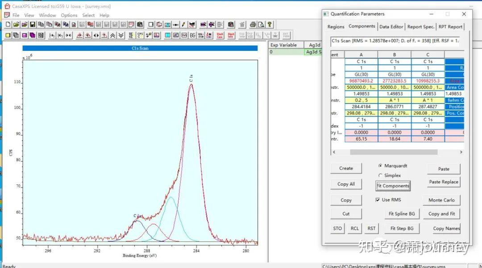Select the Simplex fitting radio button
Image resolution: width=482 pixels, height=268 pixels.
(380, 176)
